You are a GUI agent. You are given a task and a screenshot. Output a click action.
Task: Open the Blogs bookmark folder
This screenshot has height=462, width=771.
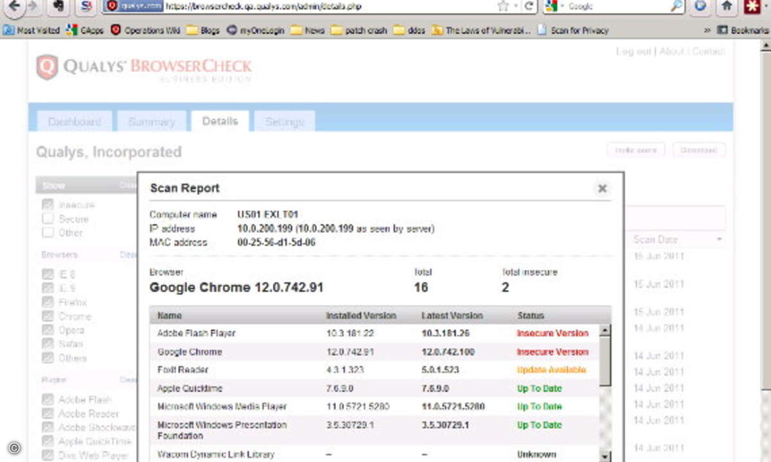click(204, 30)
